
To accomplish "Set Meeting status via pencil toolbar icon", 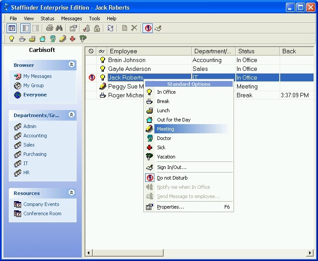I will tap(62, 39).
